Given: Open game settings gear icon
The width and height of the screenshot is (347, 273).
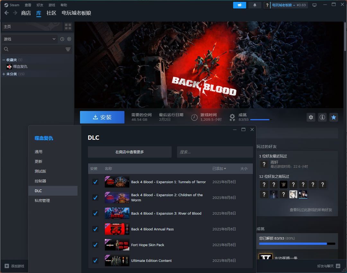Looking at the screenshot, I should [x=311, y=117].
